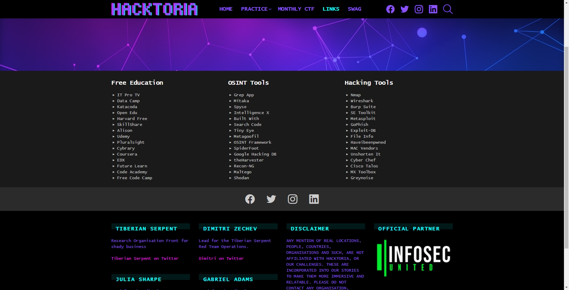Viewport: 569px width, 290px height.
Task: Click the Hacktoria logo
Action: pyautogui.click(x=154, y=9)
